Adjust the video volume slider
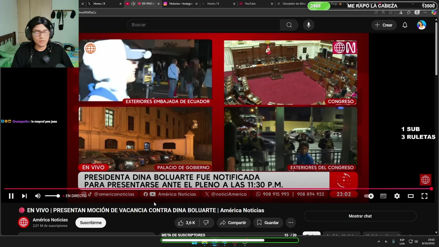 (52, 196)
